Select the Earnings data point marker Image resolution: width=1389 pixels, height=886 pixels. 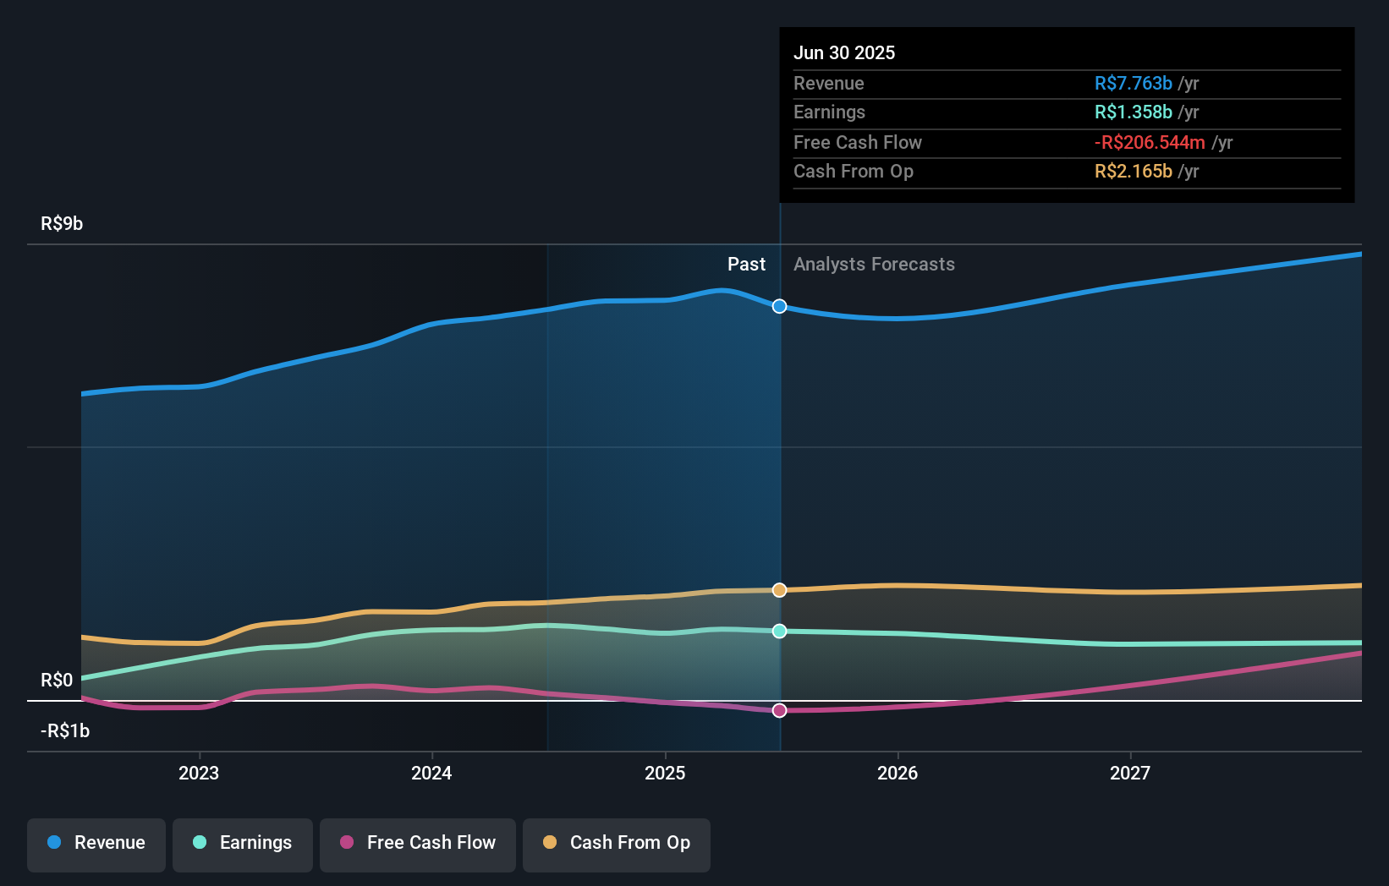(x=778, y=630)
